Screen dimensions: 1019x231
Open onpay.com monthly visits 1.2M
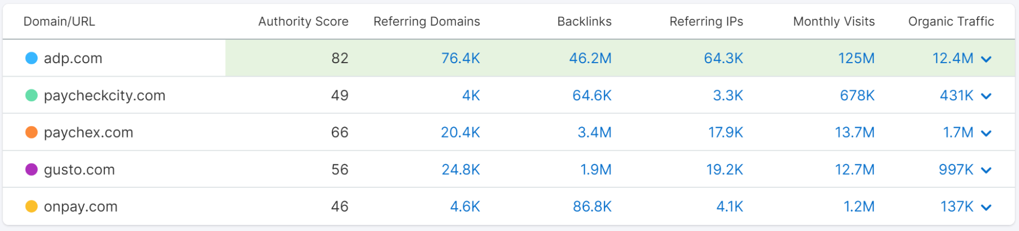[859, 207]
